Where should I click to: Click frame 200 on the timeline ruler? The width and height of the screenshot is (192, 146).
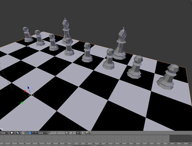(x=134, y=144)
